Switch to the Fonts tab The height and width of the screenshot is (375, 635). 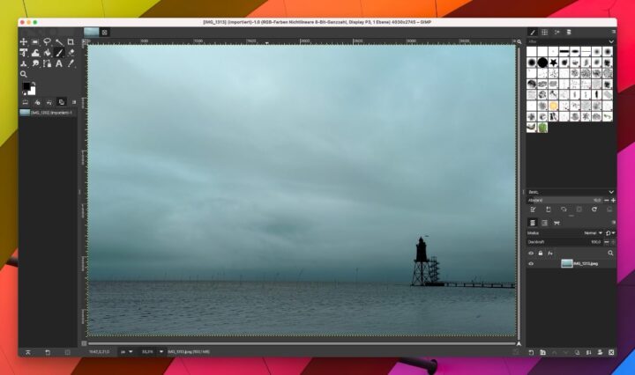[557, 33]
